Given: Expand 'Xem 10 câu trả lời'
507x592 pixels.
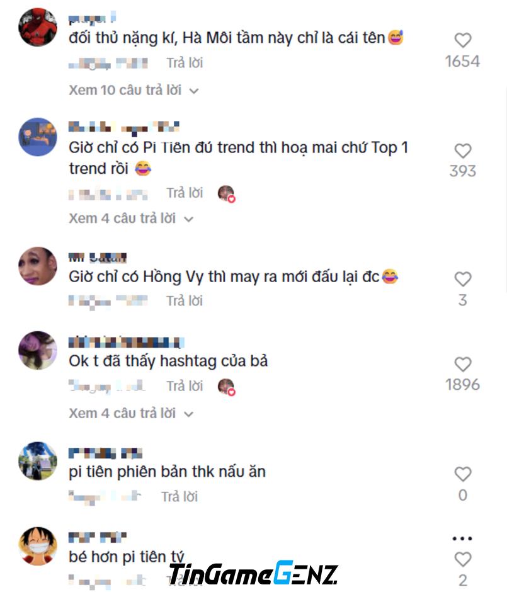Looking at the screenshot, I should click(134, 90).
